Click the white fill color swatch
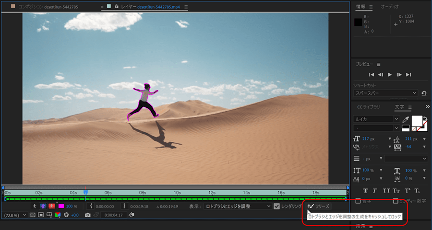Screen dimensions: 432x230 pyautogui.click(x=417, y=121)
